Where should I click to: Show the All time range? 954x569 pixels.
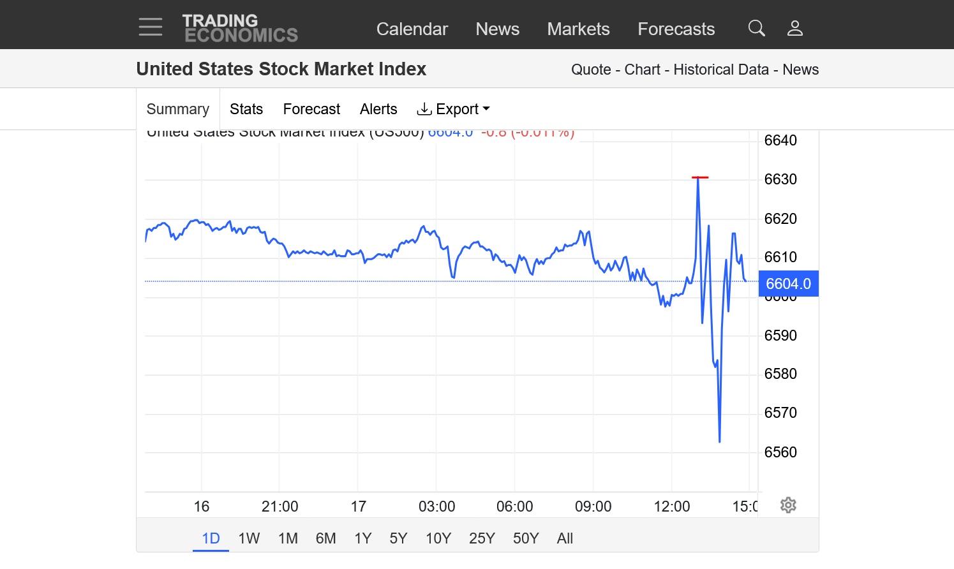[565, 538]
